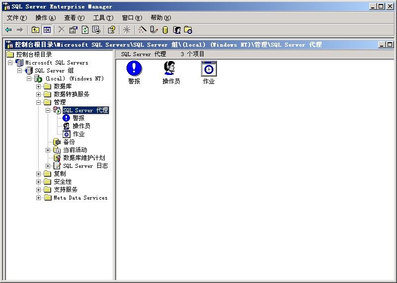Viewport: 397px width, 283px height.
Task: Select the SQL Server 日志 tree node
Action: (x=85, y=166)
